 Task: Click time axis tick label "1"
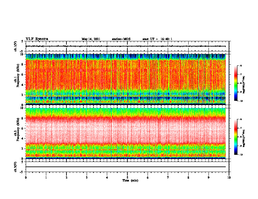(x=46, y=178)
